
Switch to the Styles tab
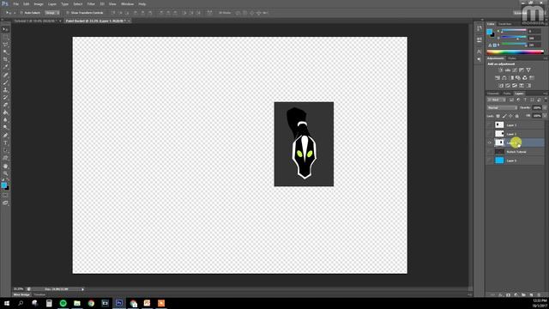(512, 58)
